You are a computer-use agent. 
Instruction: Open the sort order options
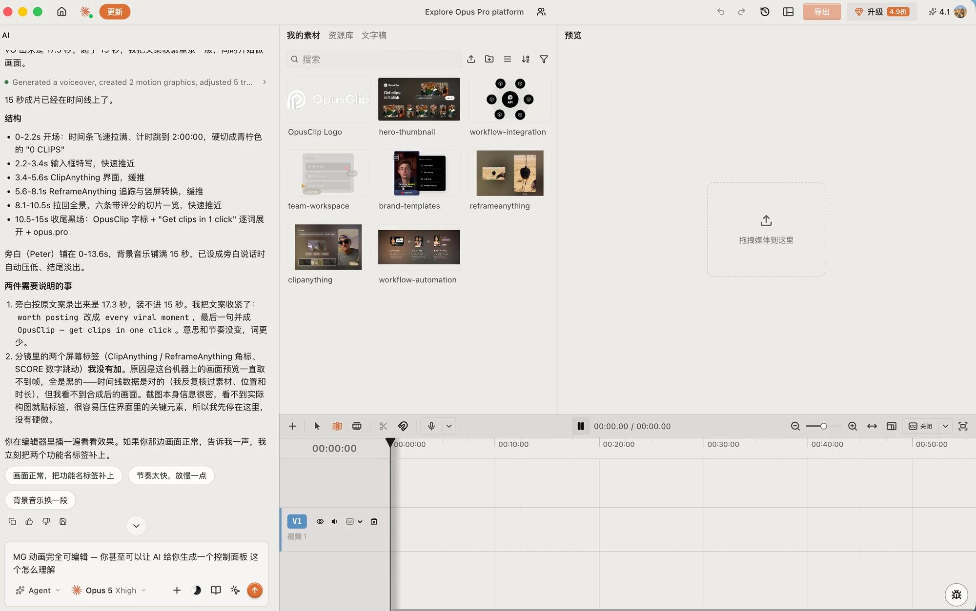tap(526, 59)
